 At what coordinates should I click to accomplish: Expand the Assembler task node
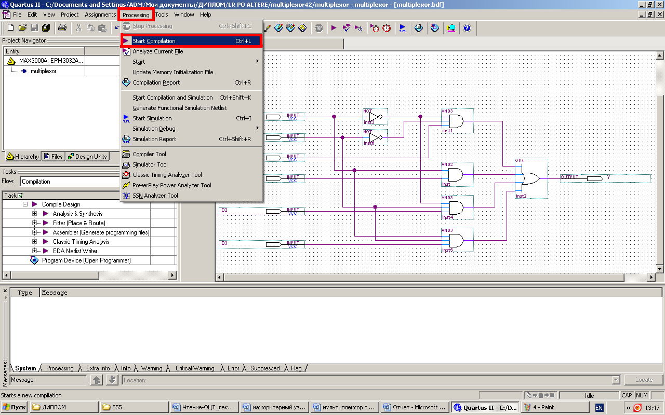35,232
